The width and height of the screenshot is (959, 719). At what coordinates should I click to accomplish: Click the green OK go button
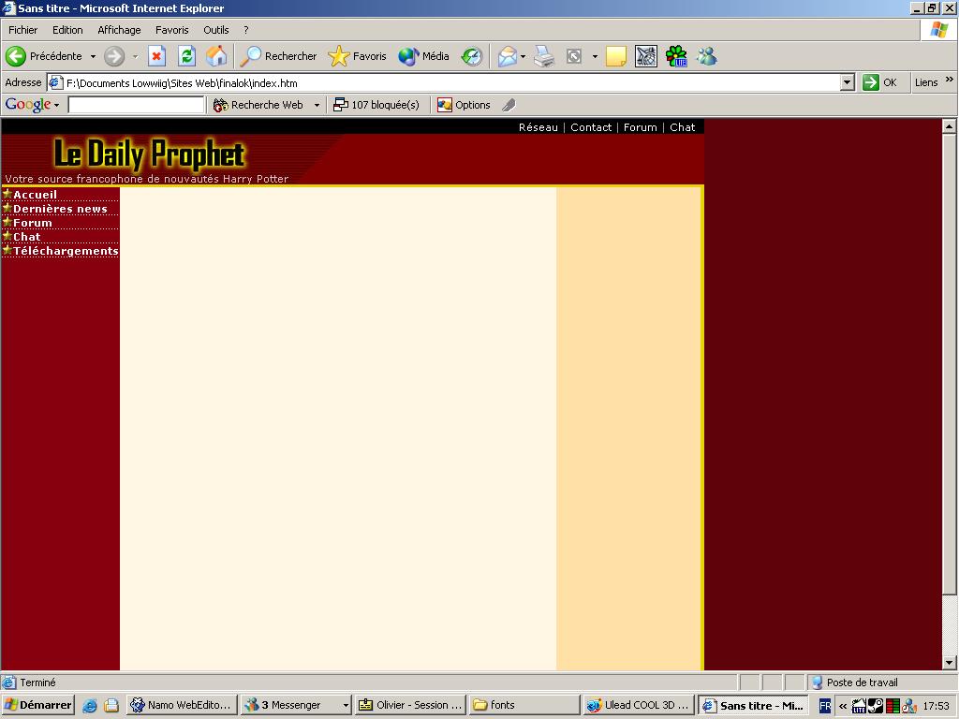pos(880,82)
